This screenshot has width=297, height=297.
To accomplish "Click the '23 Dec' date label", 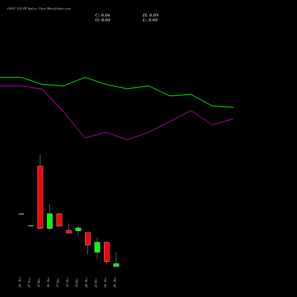I will click(x=96, y=282).
